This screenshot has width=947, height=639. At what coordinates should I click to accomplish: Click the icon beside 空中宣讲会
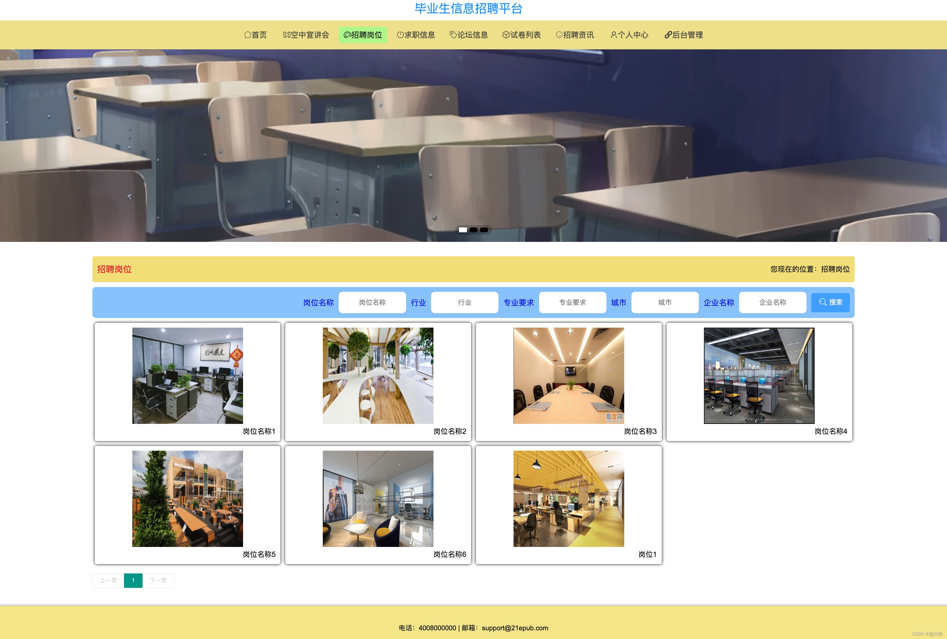click(287, 35)
